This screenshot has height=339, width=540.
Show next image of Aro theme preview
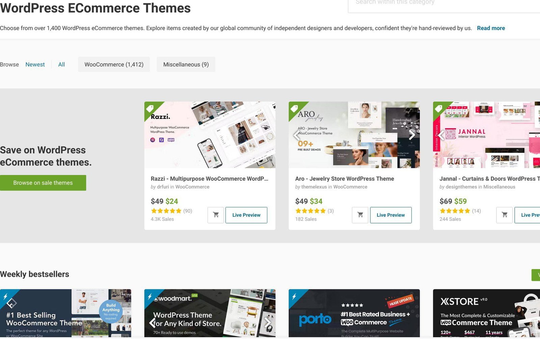(412, 135)
